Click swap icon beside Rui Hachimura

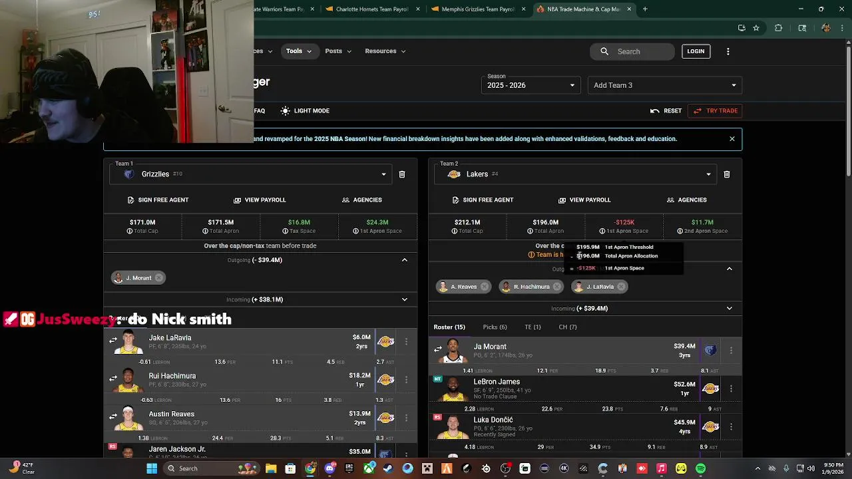tap(113, 379)
